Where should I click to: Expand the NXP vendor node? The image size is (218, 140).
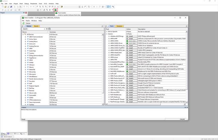coord(26,83)
